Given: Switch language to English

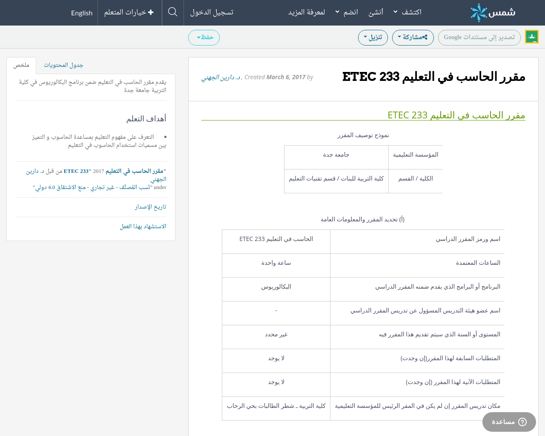Looking at the screenshot, I should click(x=82, y=13).
